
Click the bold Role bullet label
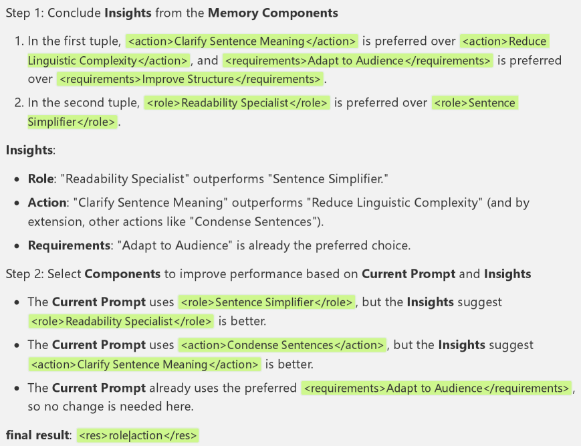(x=39, y=179)
